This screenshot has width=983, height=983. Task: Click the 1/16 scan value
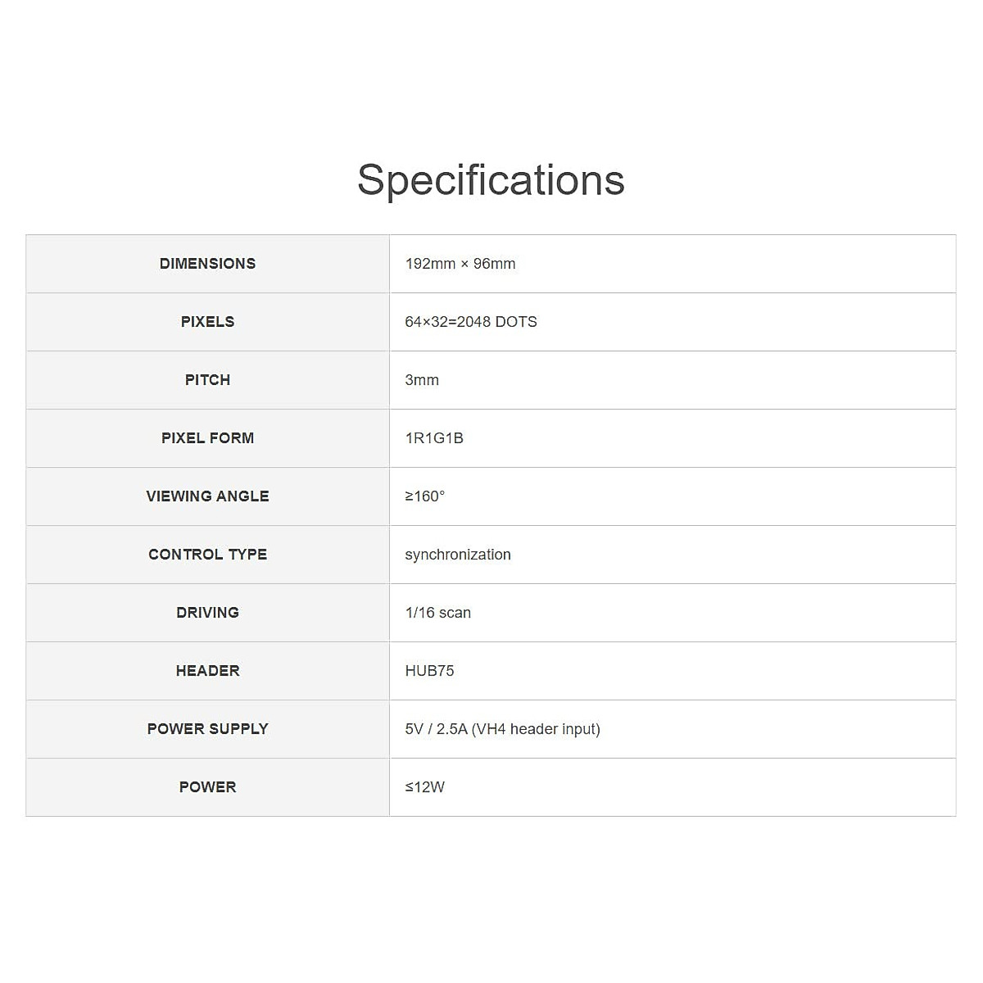point(438,613)
